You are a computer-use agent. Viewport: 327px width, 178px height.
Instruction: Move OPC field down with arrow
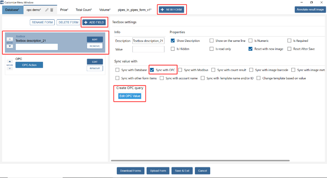pyautogui.click(x=10, y=69)
